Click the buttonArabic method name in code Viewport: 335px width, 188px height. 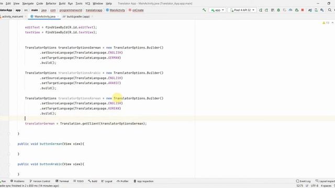point(51,164)
